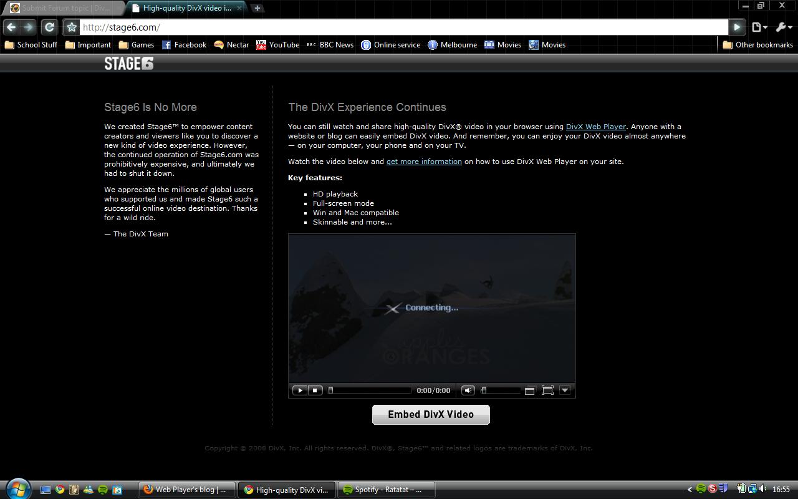Stop the DivX video
798x499 pixels.
point(315,390)
